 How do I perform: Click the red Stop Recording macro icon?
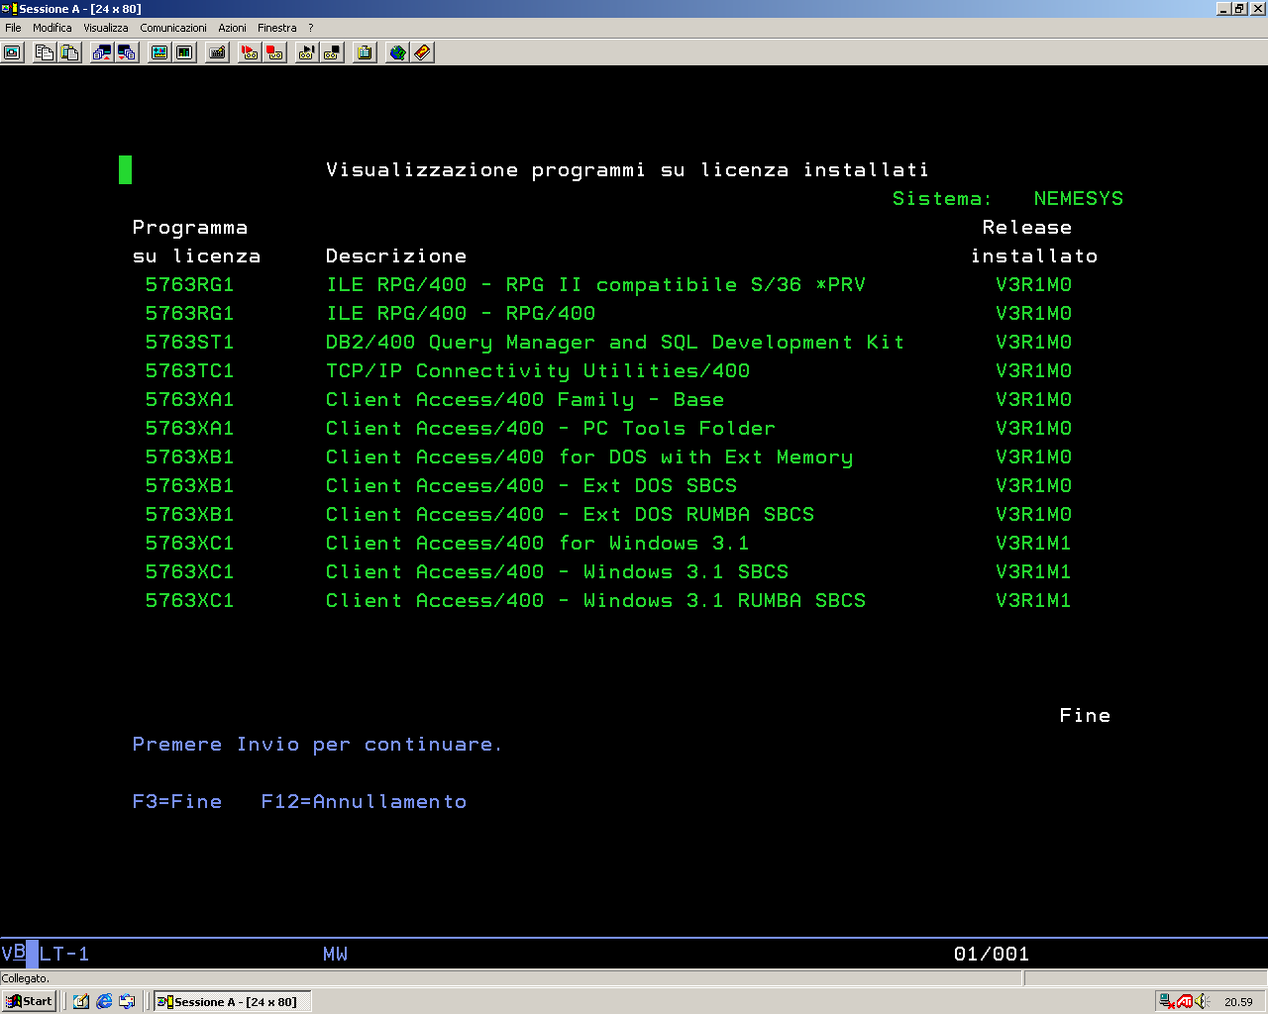[x=275, y=52]
